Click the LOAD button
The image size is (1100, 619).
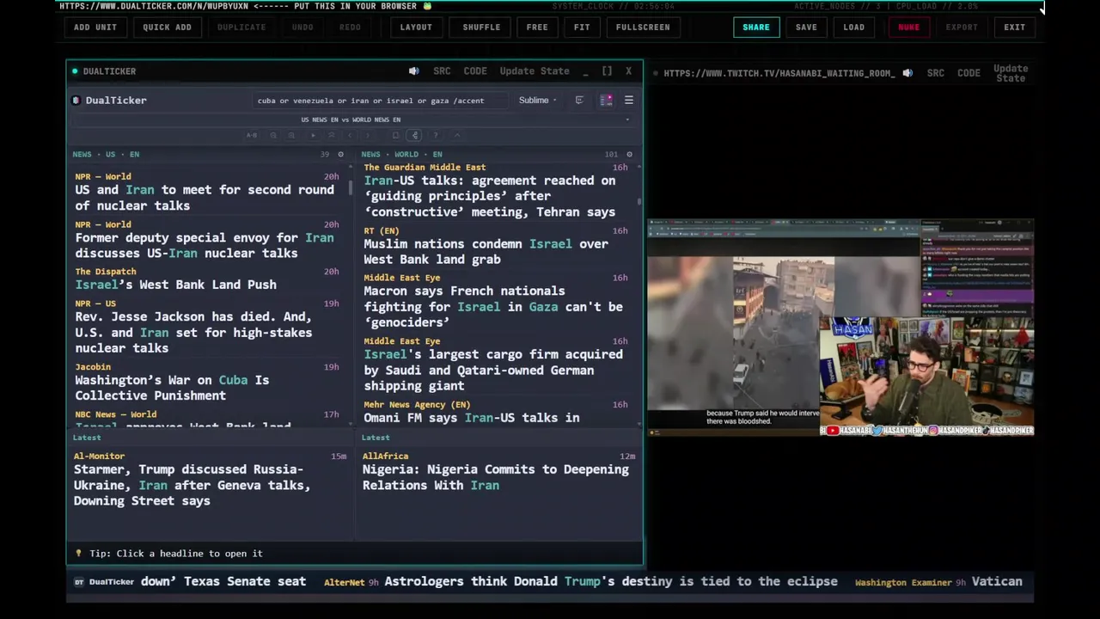tap(854, 28)
